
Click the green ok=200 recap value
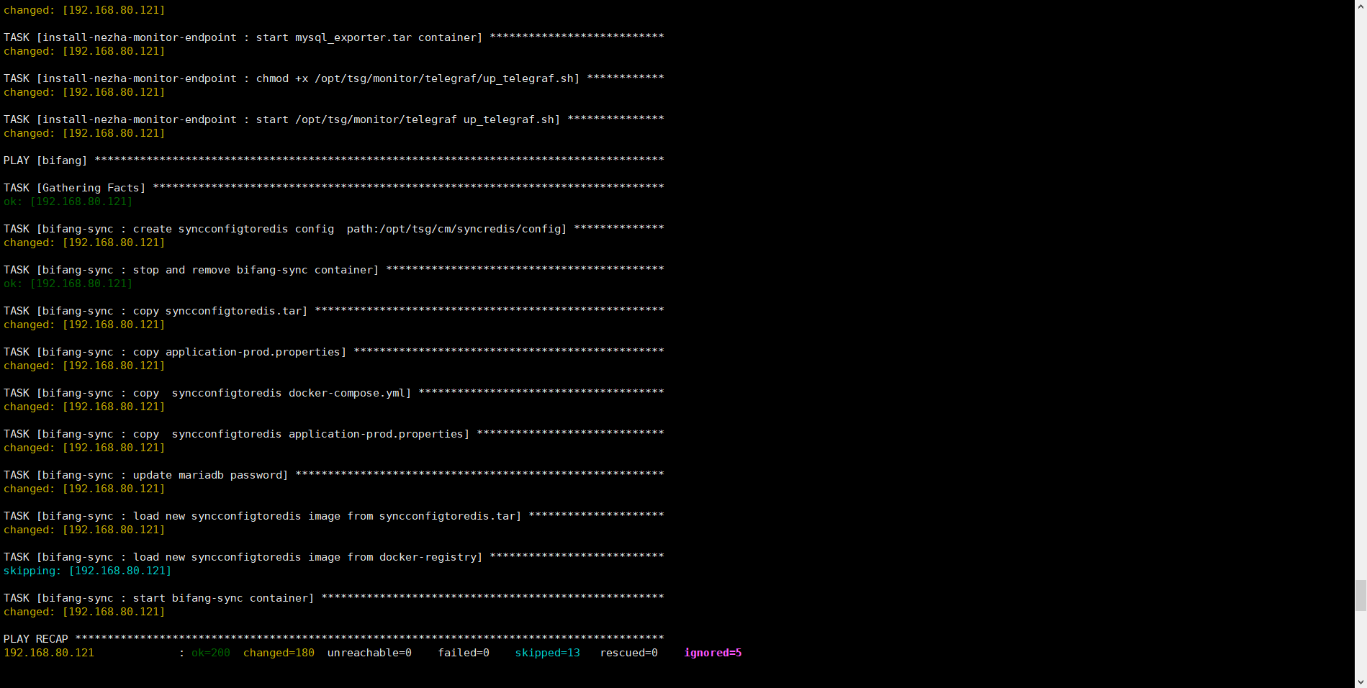(210, 653)
